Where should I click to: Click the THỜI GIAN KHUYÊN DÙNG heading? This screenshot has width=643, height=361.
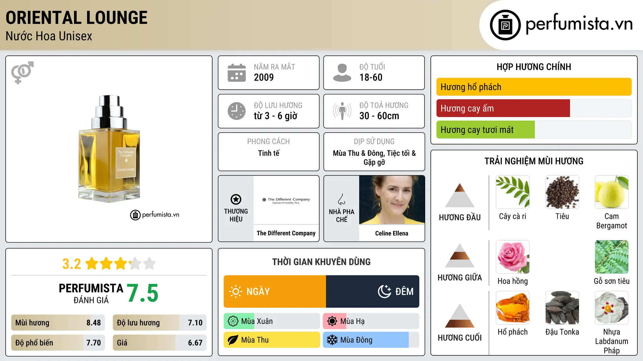321,262
